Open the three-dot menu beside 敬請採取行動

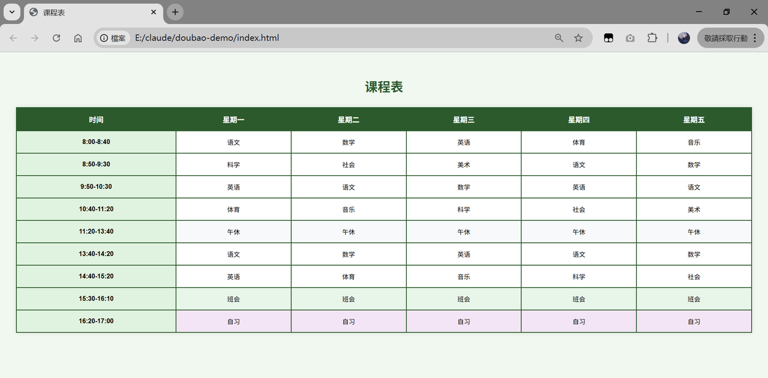click(x=755, y=38)
